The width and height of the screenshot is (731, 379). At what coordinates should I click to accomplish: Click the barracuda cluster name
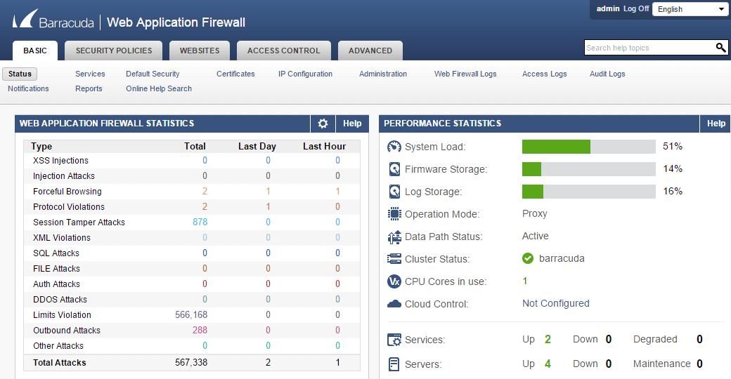click(x=562, y=258)
